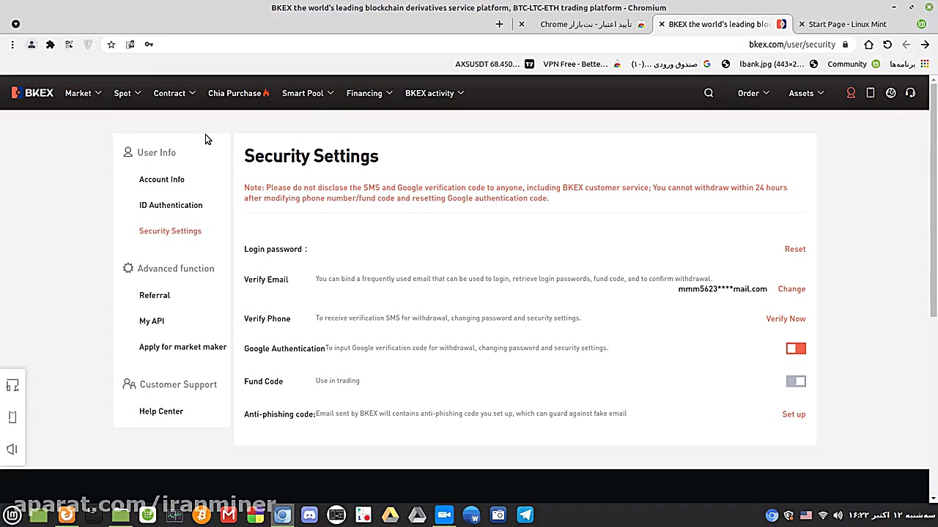938x527 pixels.
Task: Open the VPN Free bookmark
Action: tap(582, 64)
